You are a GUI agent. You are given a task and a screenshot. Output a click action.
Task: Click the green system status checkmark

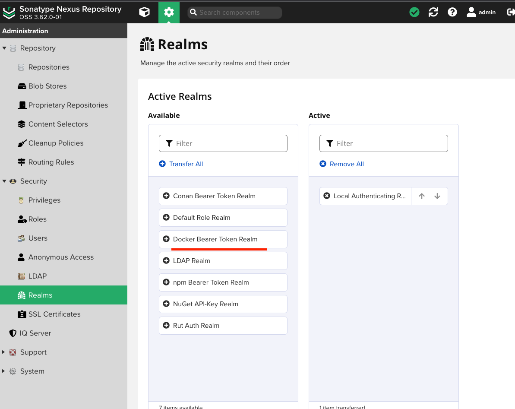click(x=414, y=13)
